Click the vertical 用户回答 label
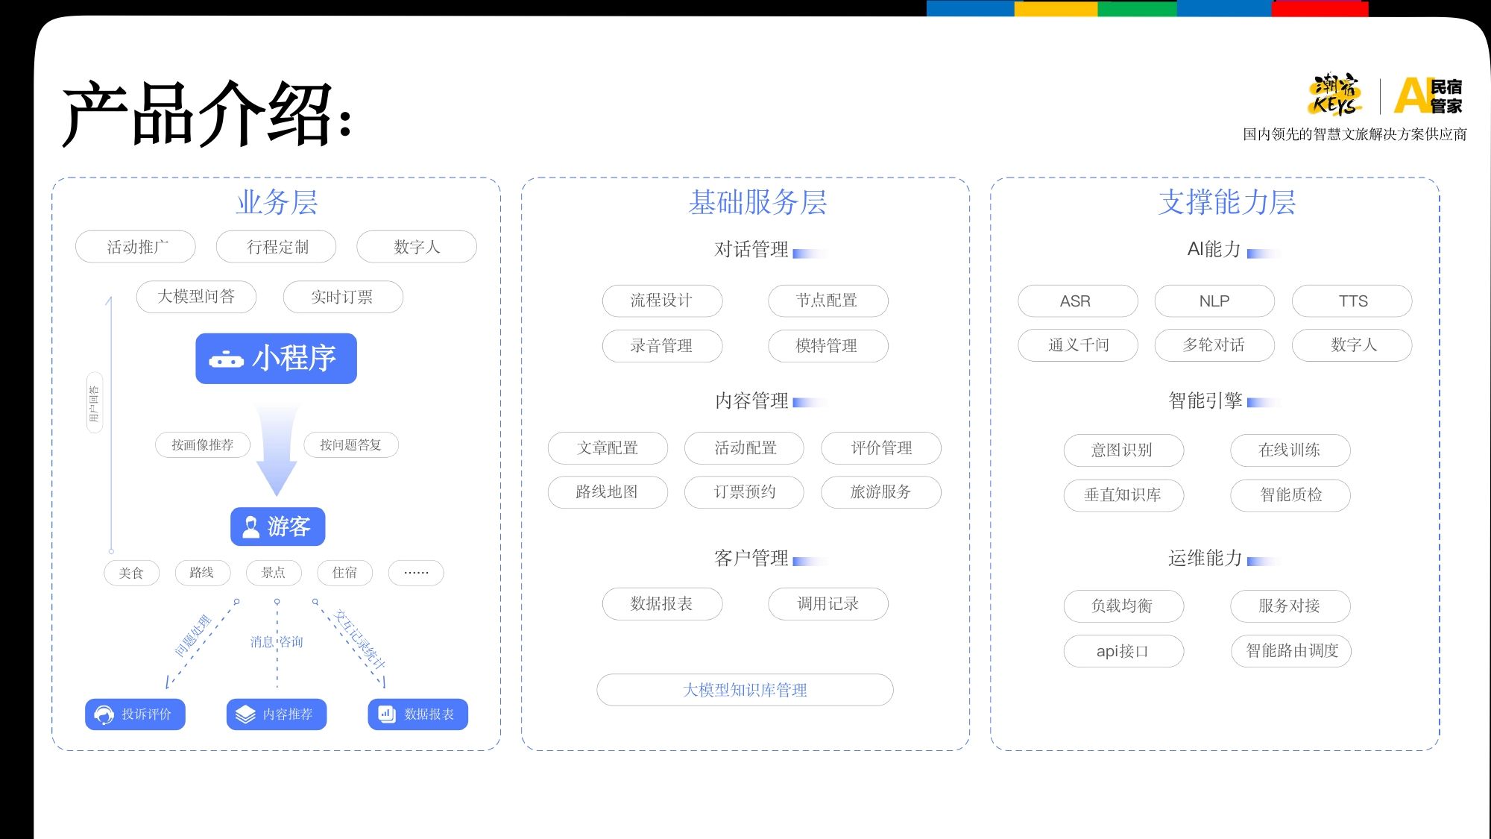The image size is (1491, 839). point(95,403)
